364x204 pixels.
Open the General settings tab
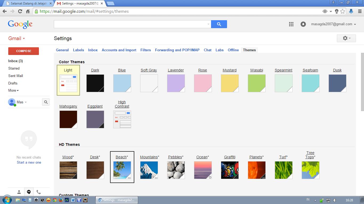[x=62, y=50]
